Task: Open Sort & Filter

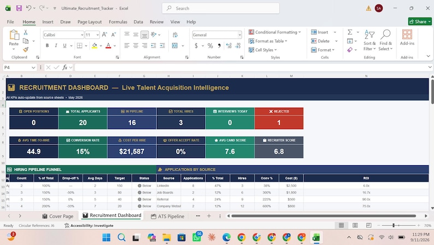Action: coord(370,40)
